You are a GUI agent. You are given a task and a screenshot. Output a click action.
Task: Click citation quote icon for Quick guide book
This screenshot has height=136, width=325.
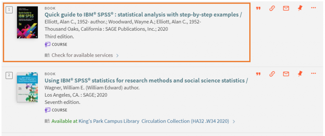point(258,8)
